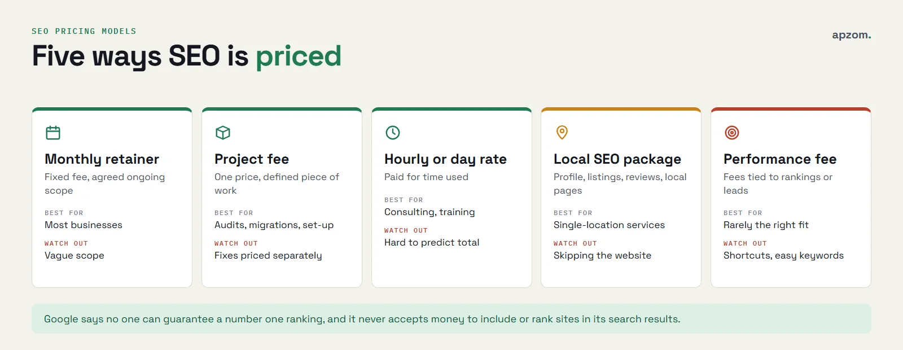Click 'Skipping the website' text
903x350 pixels.
pos(602,255)
